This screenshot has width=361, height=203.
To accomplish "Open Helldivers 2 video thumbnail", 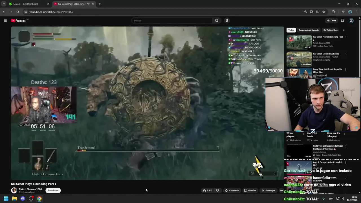I will 299,151.
